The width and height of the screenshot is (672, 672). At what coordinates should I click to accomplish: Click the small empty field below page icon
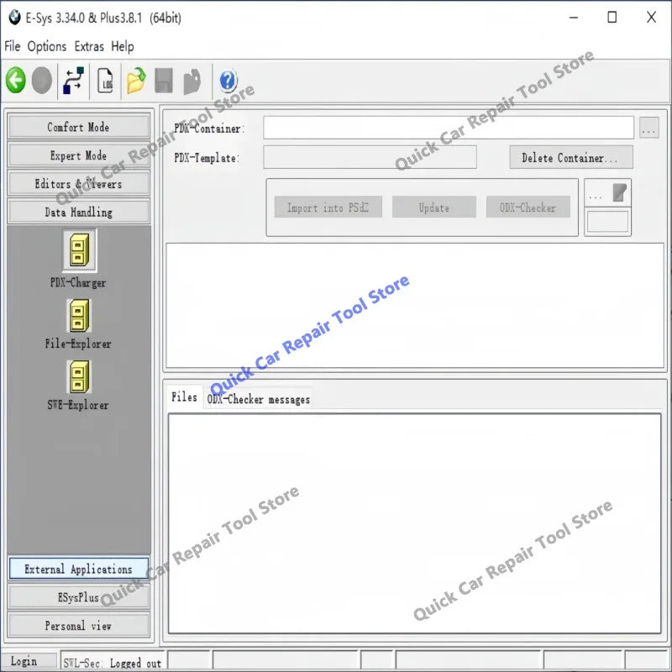pyautogui.click(x=607, y=222)
